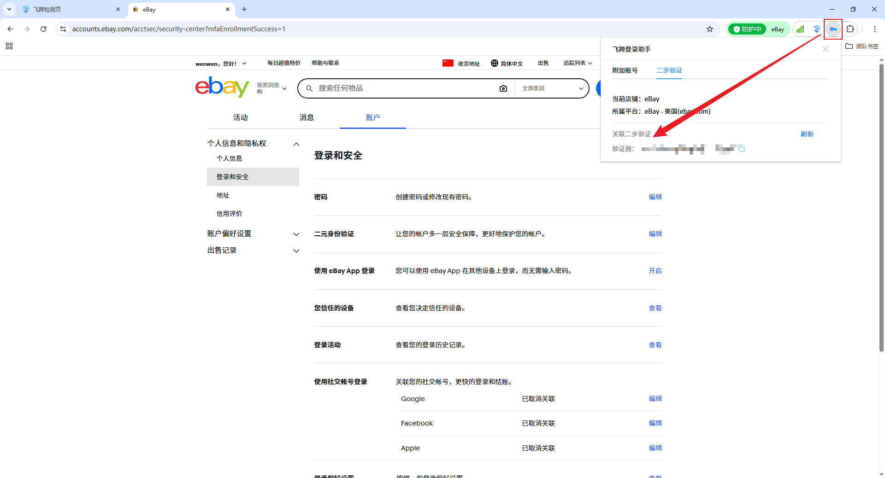The height and width of the screenshot is (478, 885).
Task: Open 帮助与联系 help link
Action: click(x=325, y=63)
